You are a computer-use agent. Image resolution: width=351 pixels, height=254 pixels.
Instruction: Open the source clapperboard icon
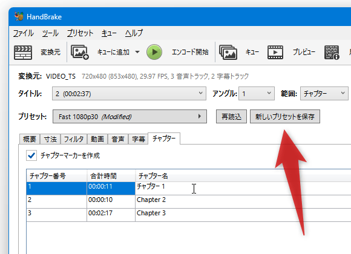pos(23,53)
